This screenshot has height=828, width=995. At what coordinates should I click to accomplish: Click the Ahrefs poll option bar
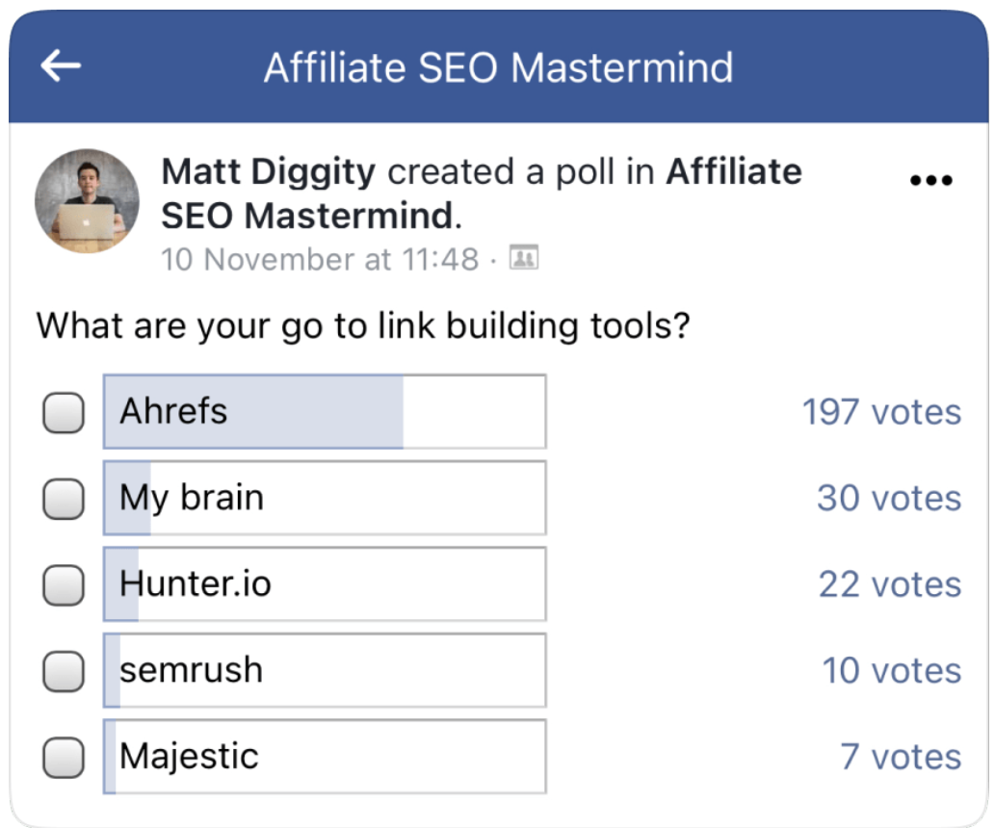(325, 412)
